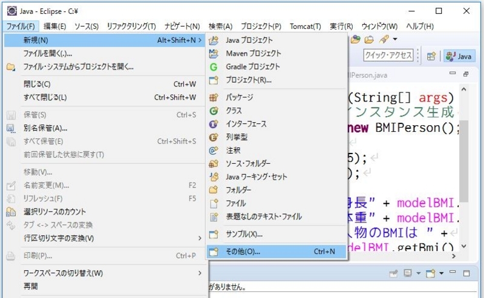Screen dimensions: 484x298
Task: Click the クイック・アクセス search field
Action: pyautogui.click(x=388, y=56)
